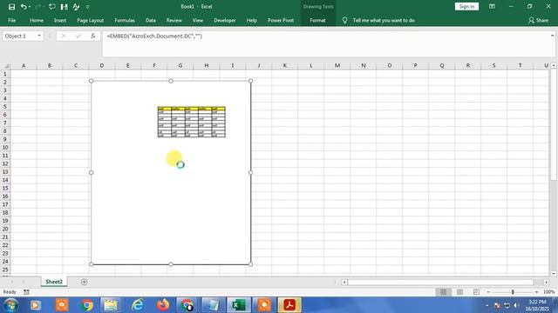The image size is (558, 313).
Task: Click the Excel icon in the taskbar
Action: pos(238,305)
